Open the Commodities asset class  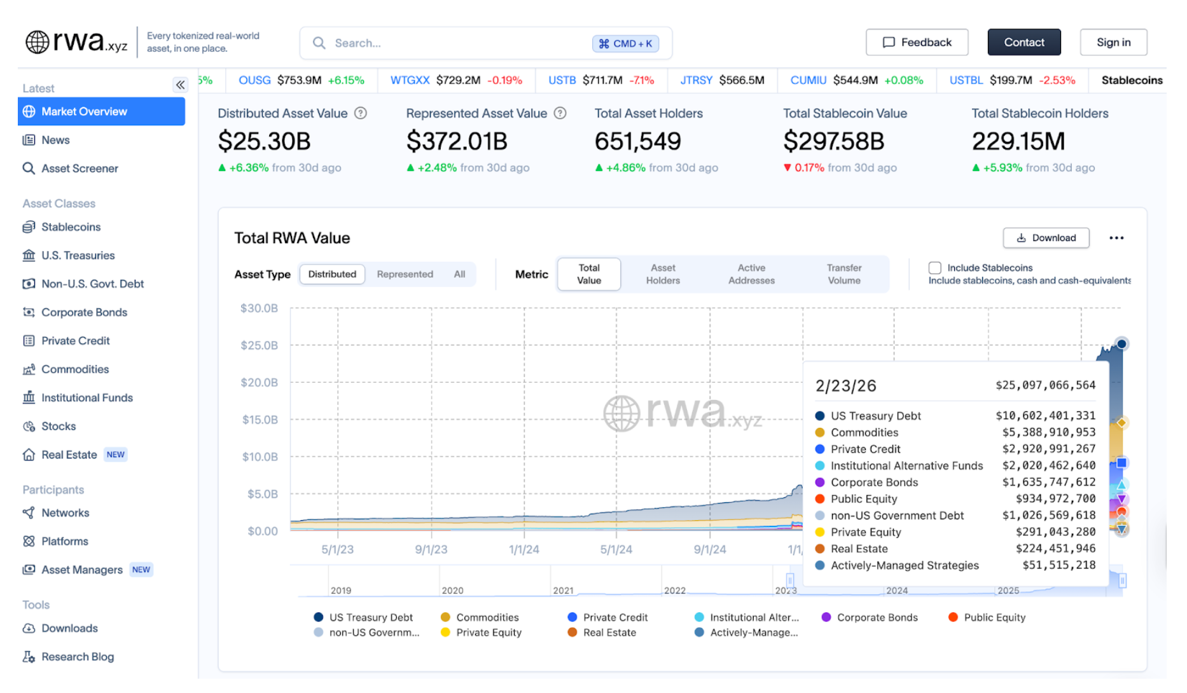(x=74, y=369)
